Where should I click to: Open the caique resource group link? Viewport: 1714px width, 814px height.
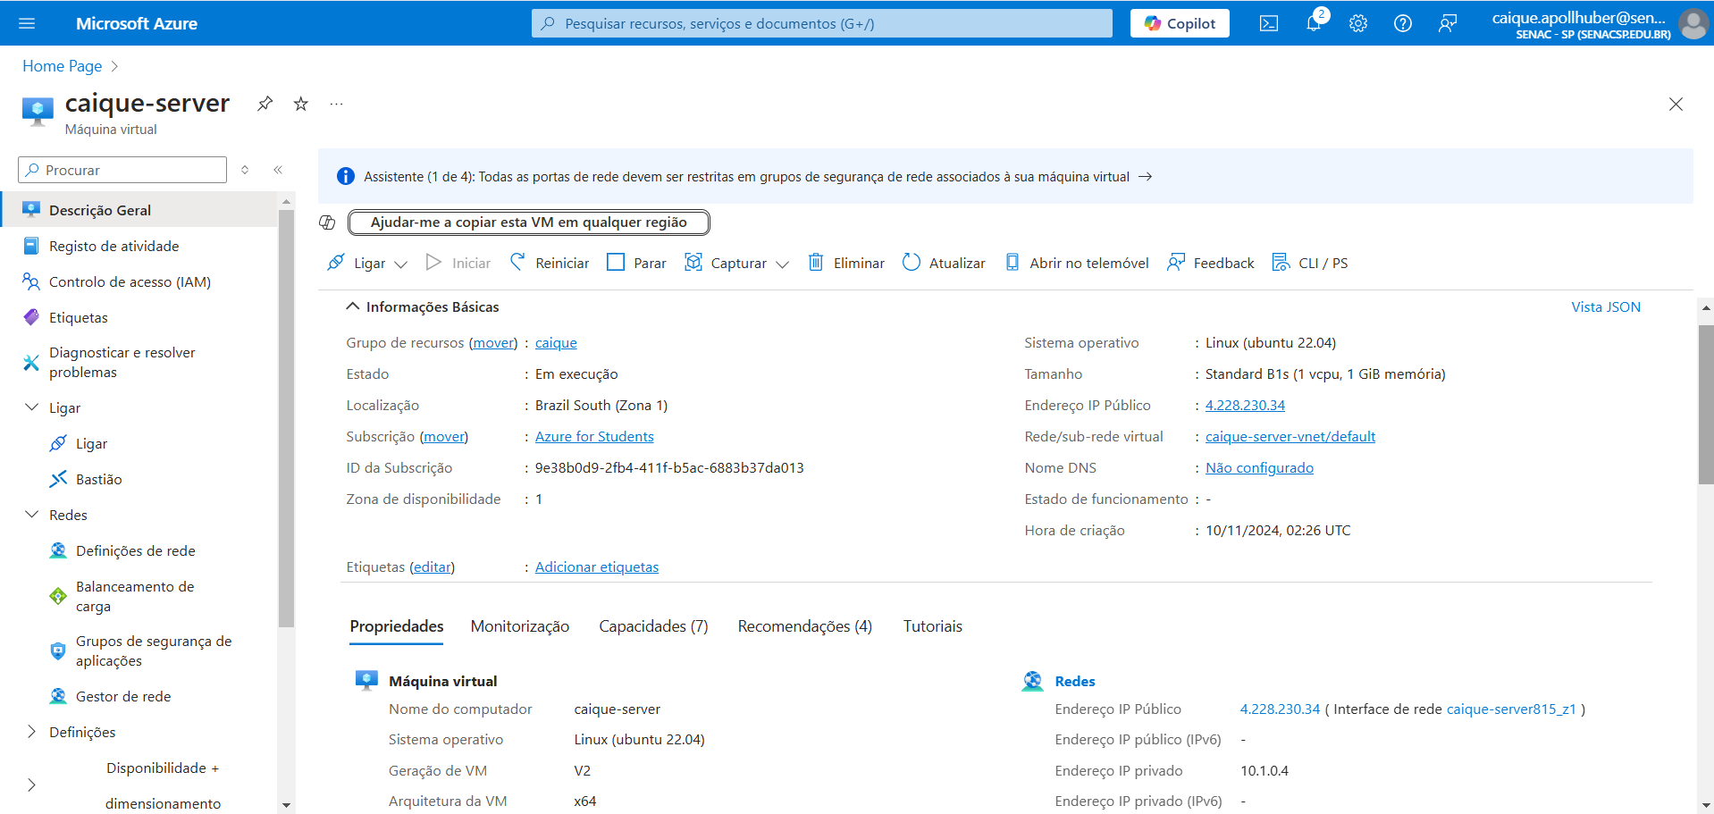click(x=556, y=343)
